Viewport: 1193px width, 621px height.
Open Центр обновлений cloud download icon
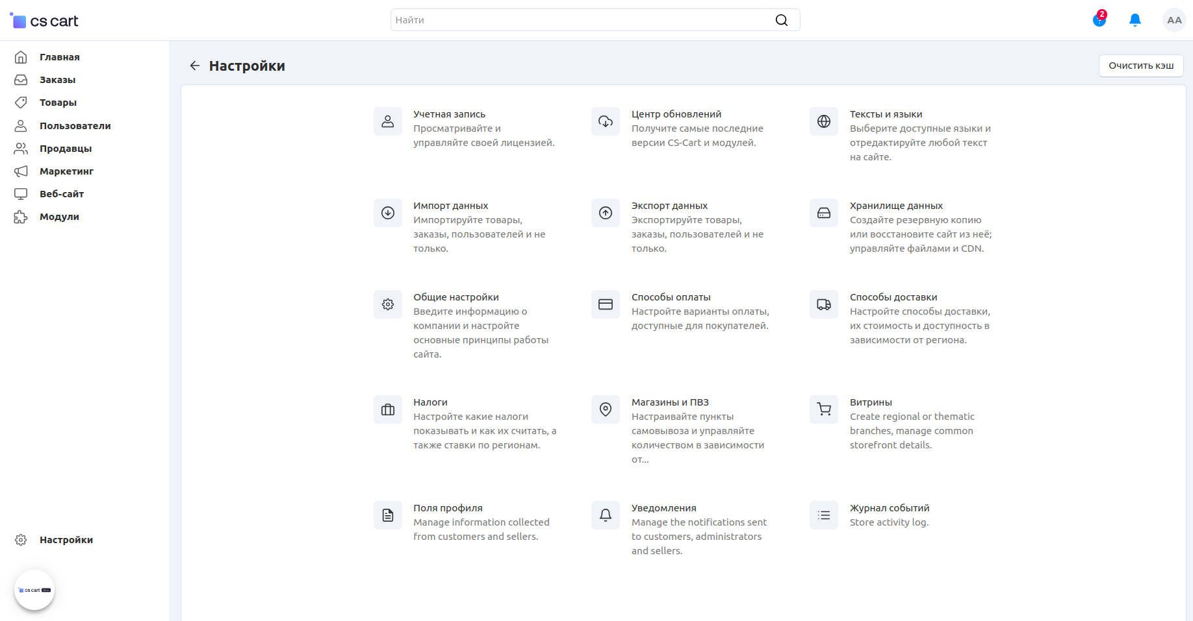(606, 121)
